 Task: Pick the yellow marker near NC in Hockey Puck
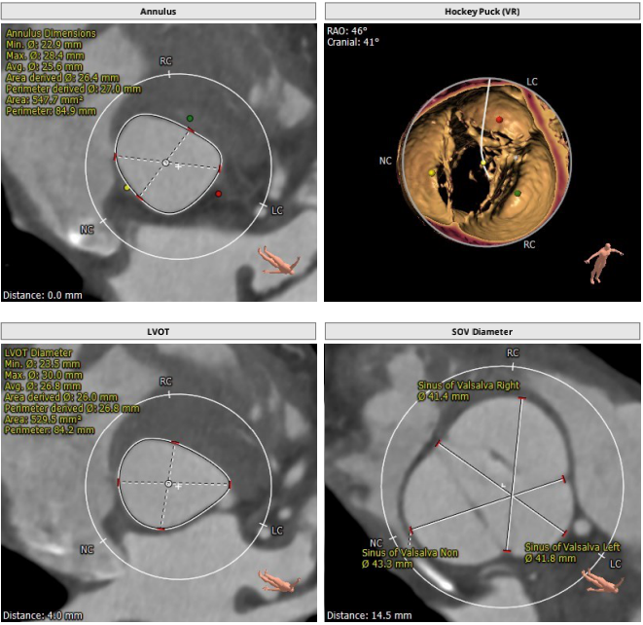tap(432, 172)
